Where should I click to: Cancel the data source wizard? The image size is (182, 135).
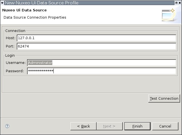point(165,126)
